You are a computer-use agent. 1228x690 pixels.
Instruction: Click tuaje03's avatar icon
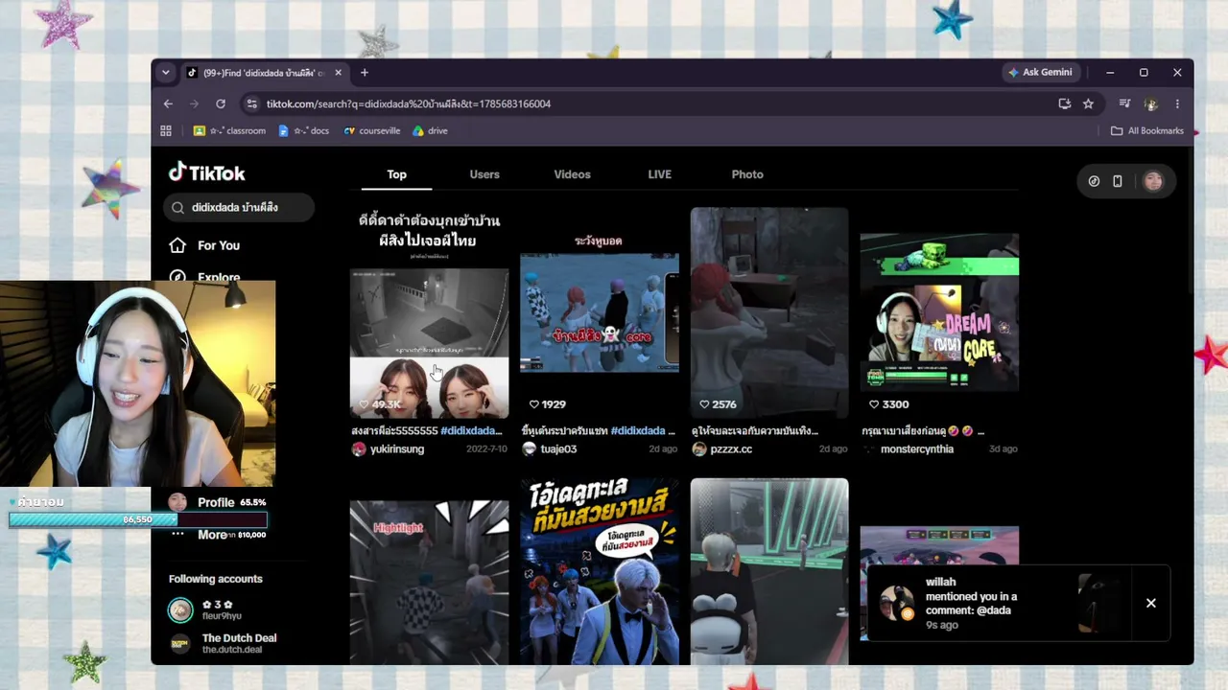coord(529,448)
